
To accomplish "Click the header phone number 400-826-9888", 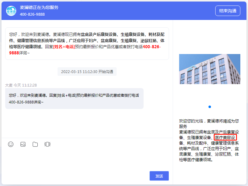I will point(32,14).
